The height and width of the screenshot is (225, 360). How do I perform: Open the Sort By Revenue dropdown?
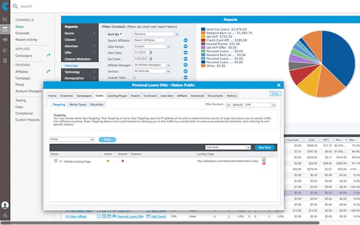coord(156,34)
